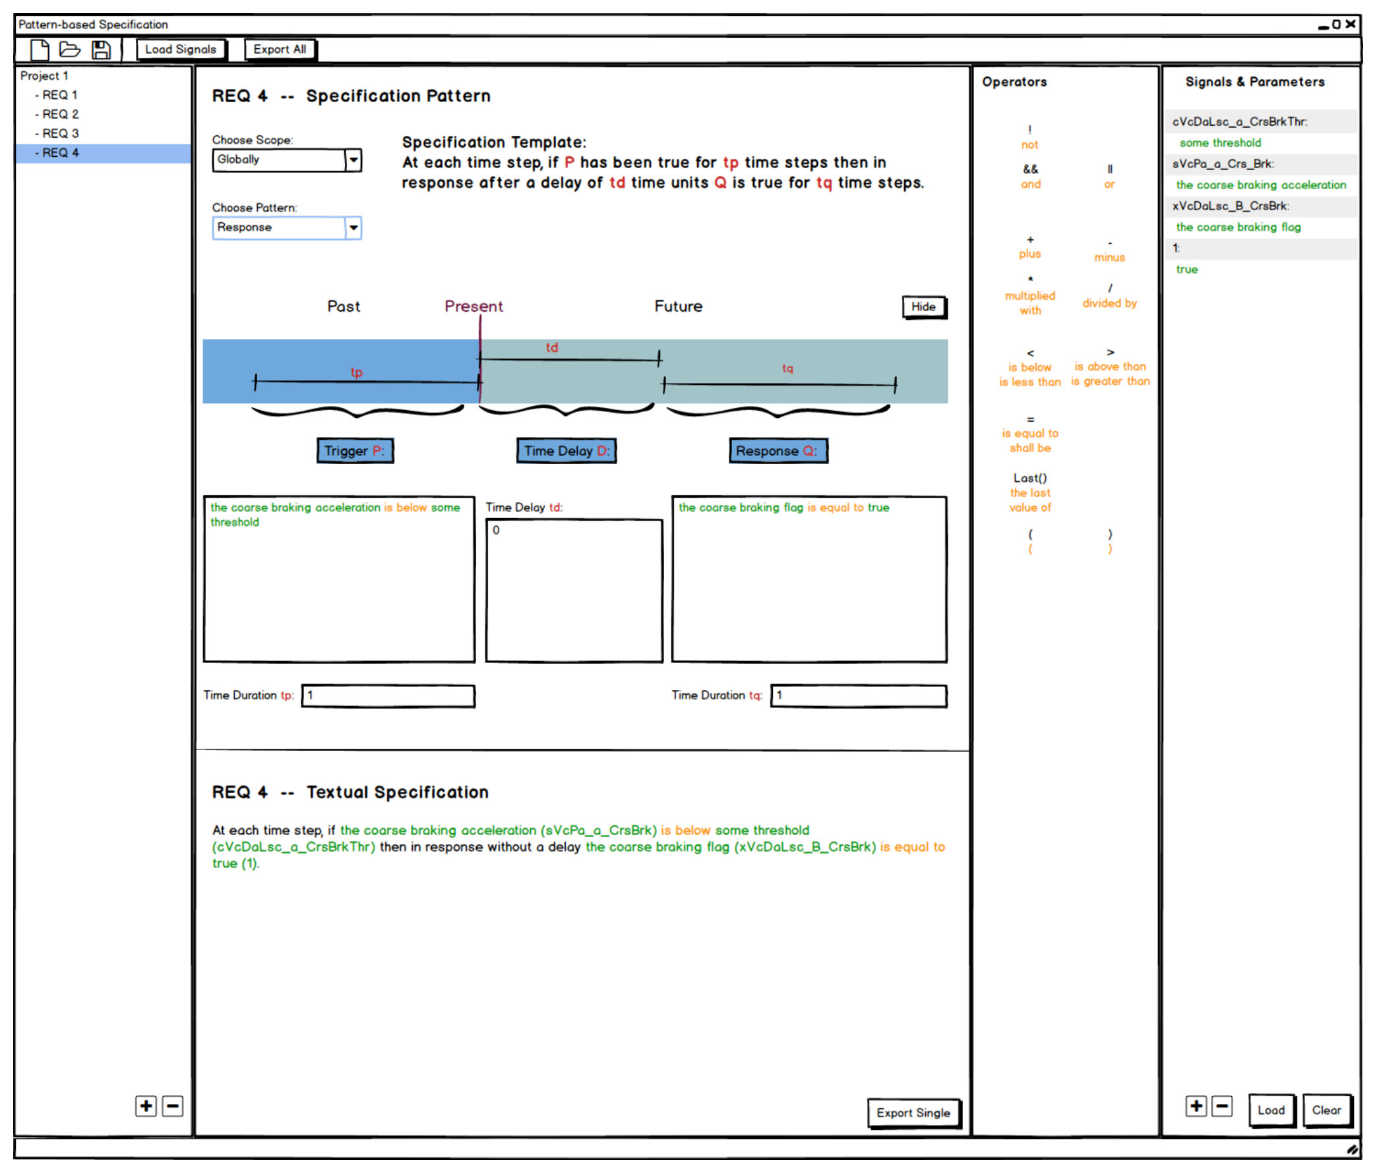Select REQ 1 in the project tree
The width and height of the screenshot is (1377, 1174).
pos(57,95)
